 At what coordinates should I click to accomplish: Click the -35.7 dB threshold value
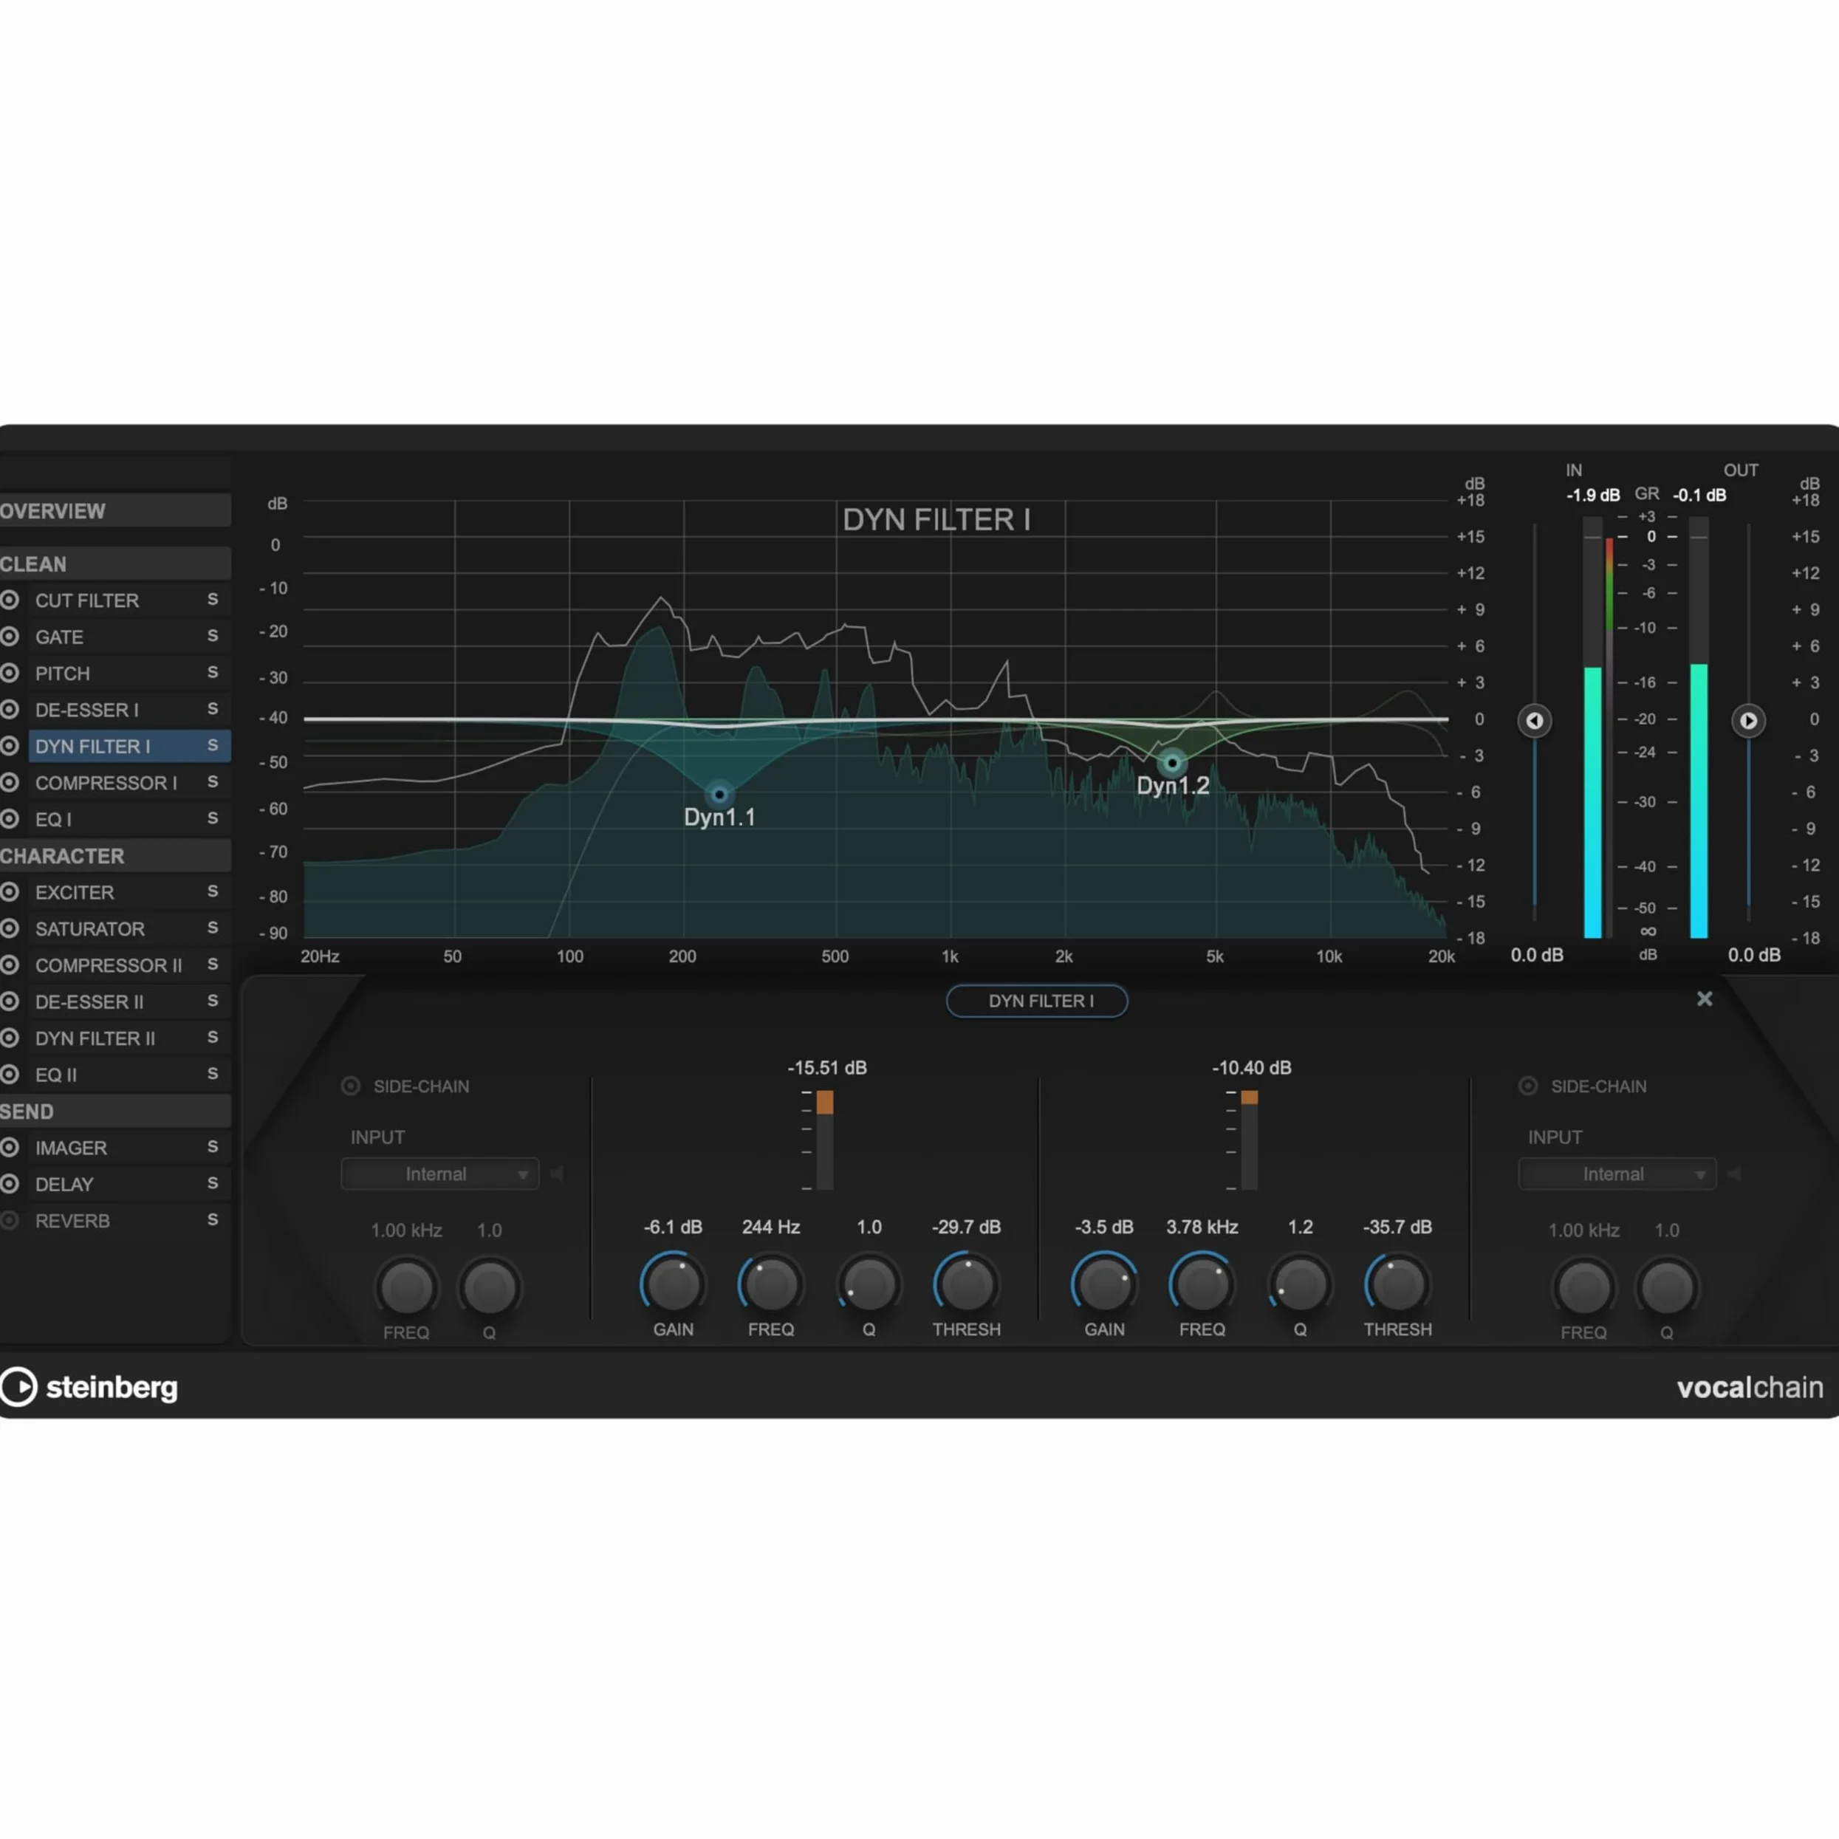tap(1397, 1227)
